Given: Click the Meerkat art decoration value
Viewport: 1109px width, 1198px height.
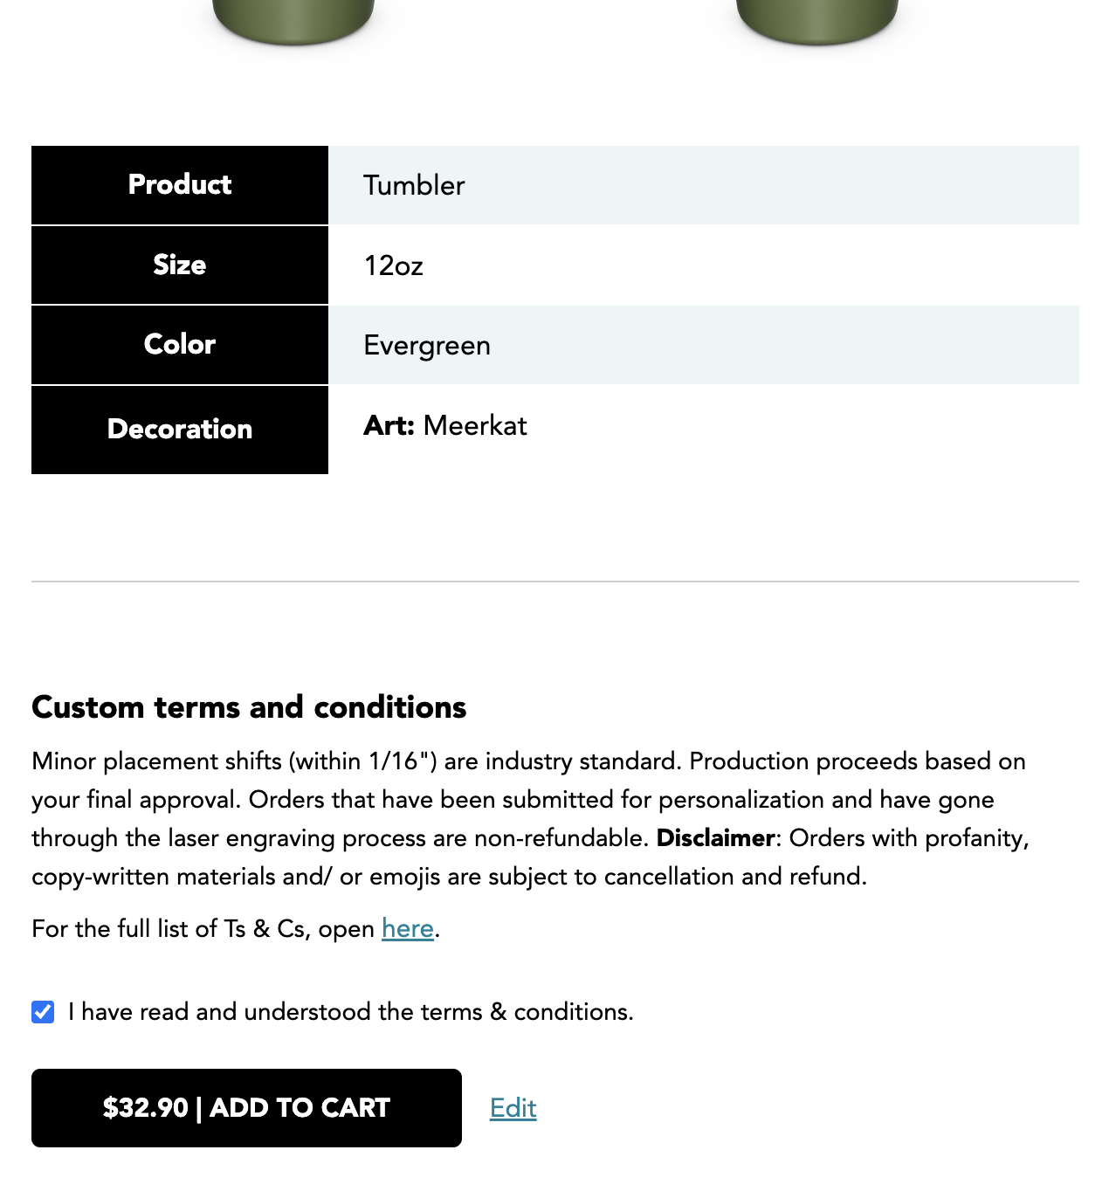Looking at the screenshot, I should [475, 426].
